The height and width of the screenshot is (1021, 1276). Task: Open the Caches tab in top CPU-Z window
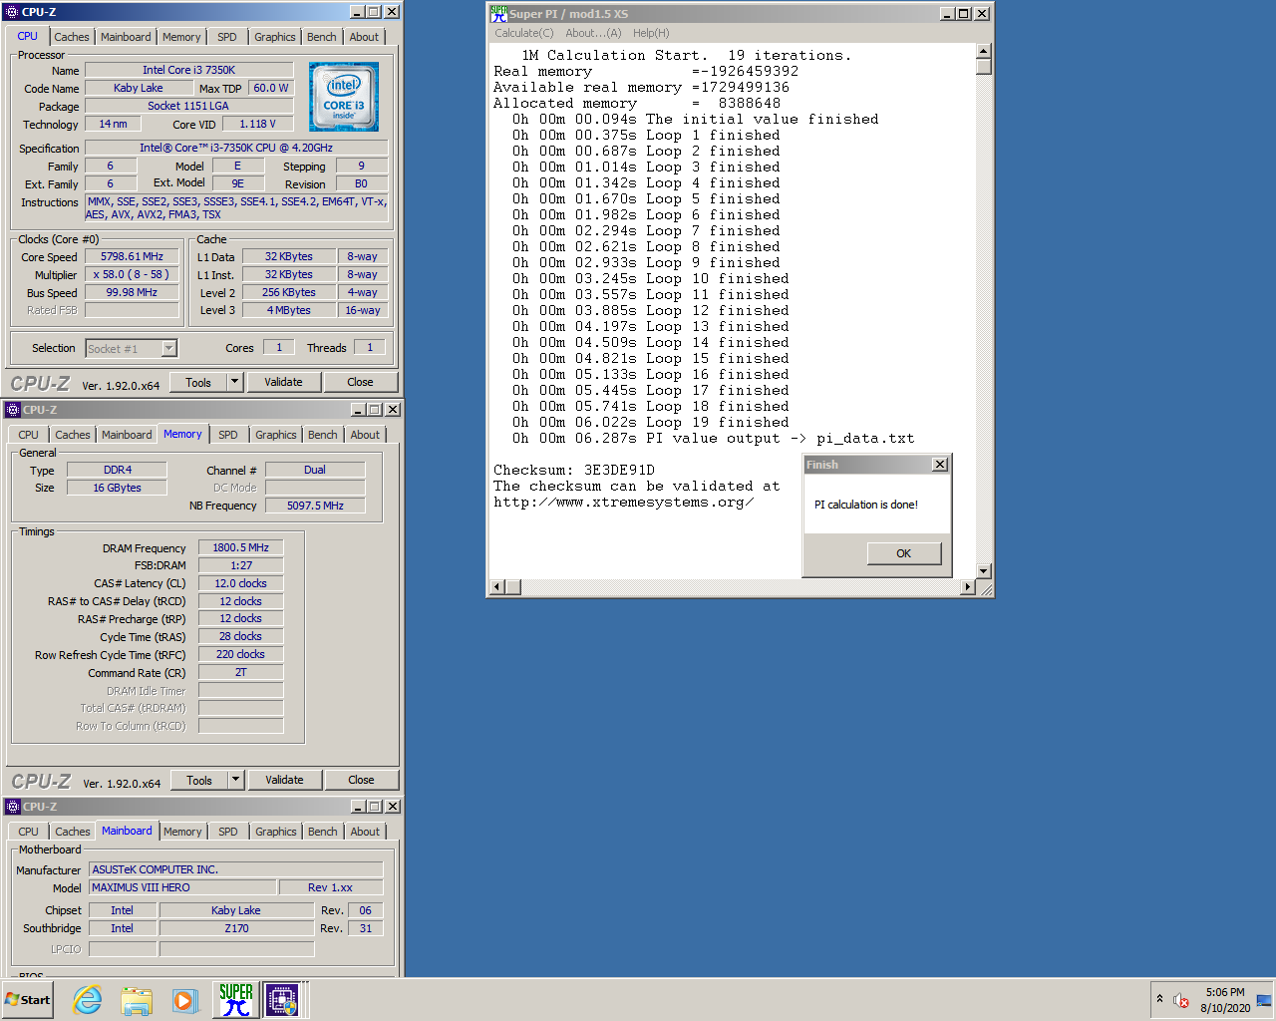tap(72, 37)
